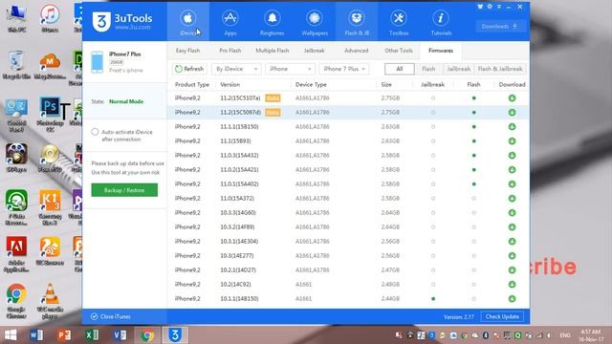Download firmware 11.1(15B93)
This screenshot has width=612, height=344.
click(x=512, y=141)
